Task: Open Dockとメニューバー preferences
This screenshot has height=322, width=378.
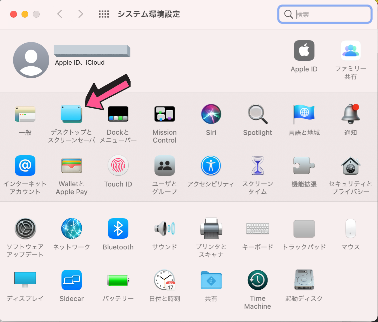Action: point(118,114)
